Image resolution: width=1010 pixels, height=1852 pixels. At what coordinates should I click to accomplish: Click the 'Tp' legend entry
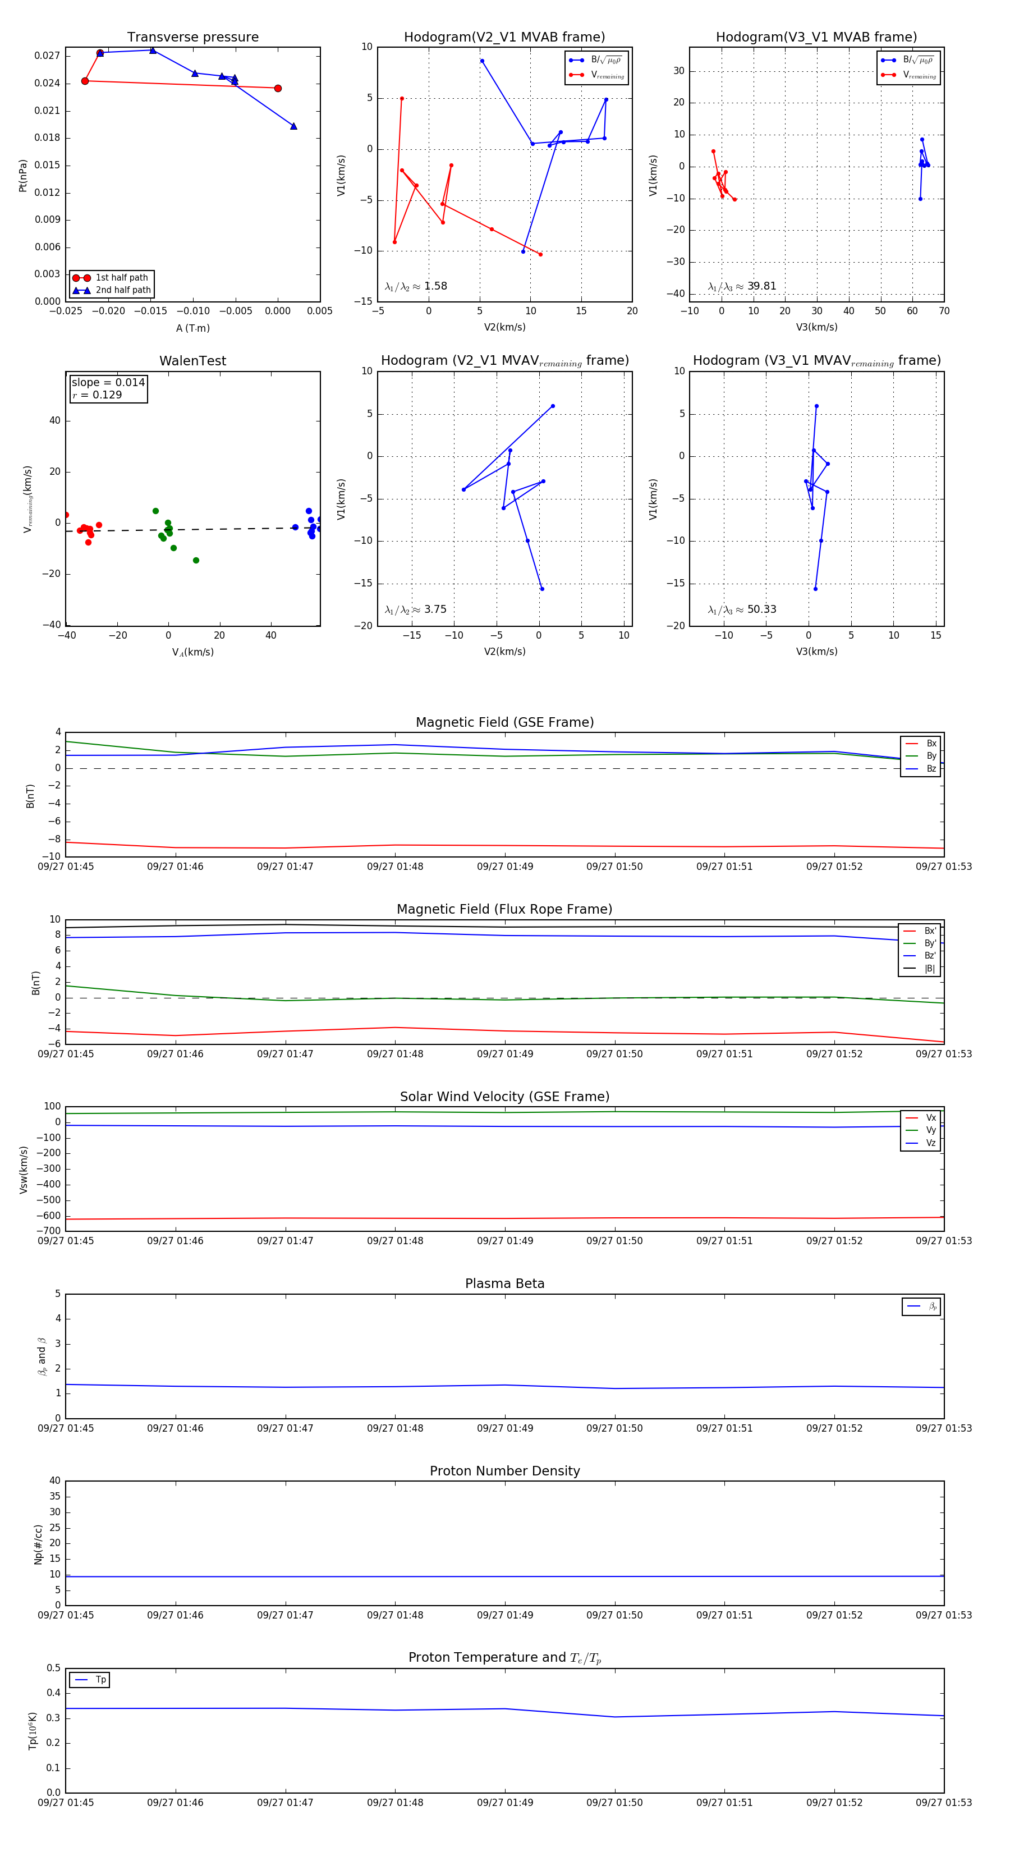90,1680
